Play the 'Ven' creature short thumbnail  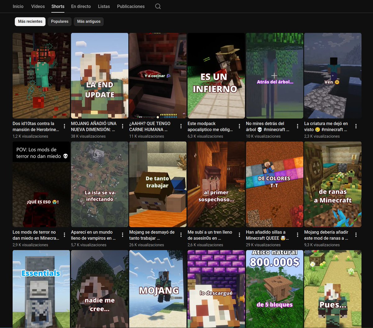pyautogui.click(x=333, y=76)
